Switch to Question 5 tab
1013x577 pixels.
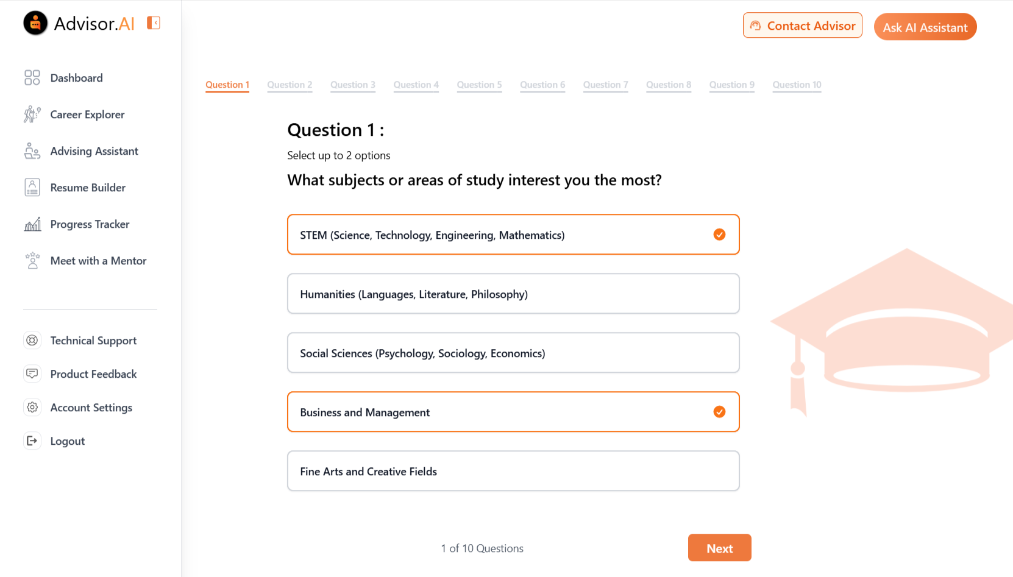(x=479, y=85)
